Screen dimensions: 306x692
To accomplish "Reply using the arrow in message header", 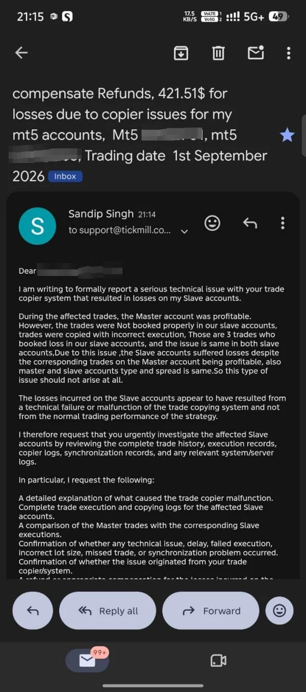I will click(249, 223).
